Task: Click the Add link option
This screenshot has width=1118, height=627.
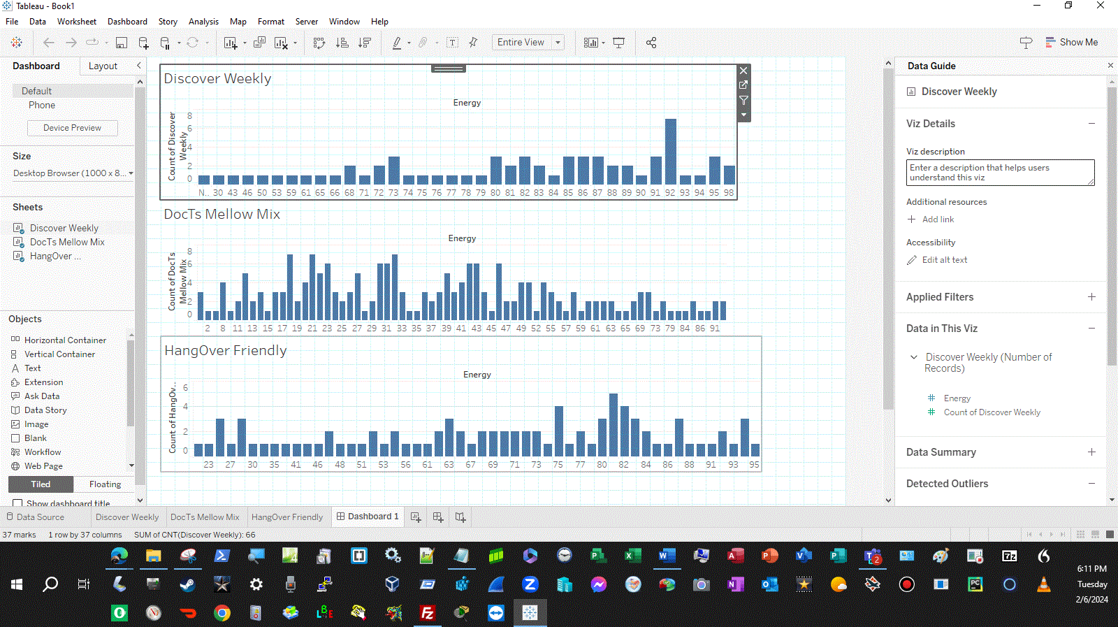Action: click(931, 219)
